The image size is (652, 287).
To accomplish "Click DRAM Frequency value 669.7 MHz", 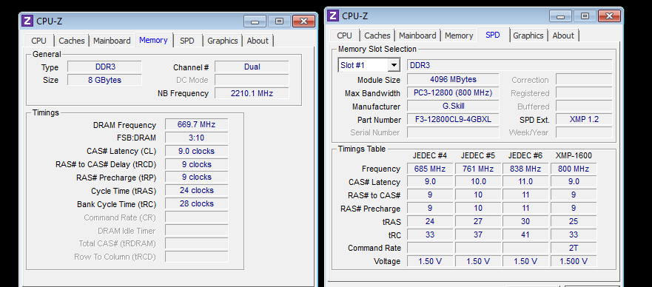I will click(x=196, y=124).
